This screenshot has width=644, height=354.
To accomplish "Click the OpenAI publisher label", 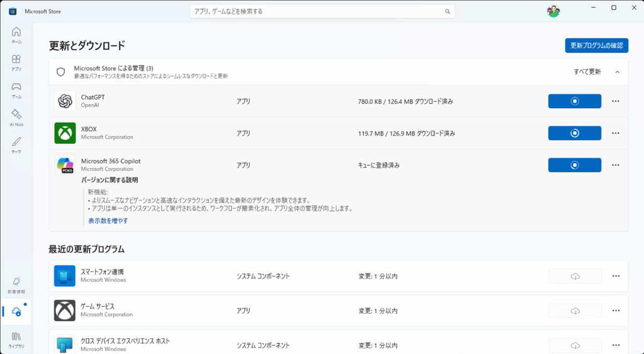I will tap(90, 105).
